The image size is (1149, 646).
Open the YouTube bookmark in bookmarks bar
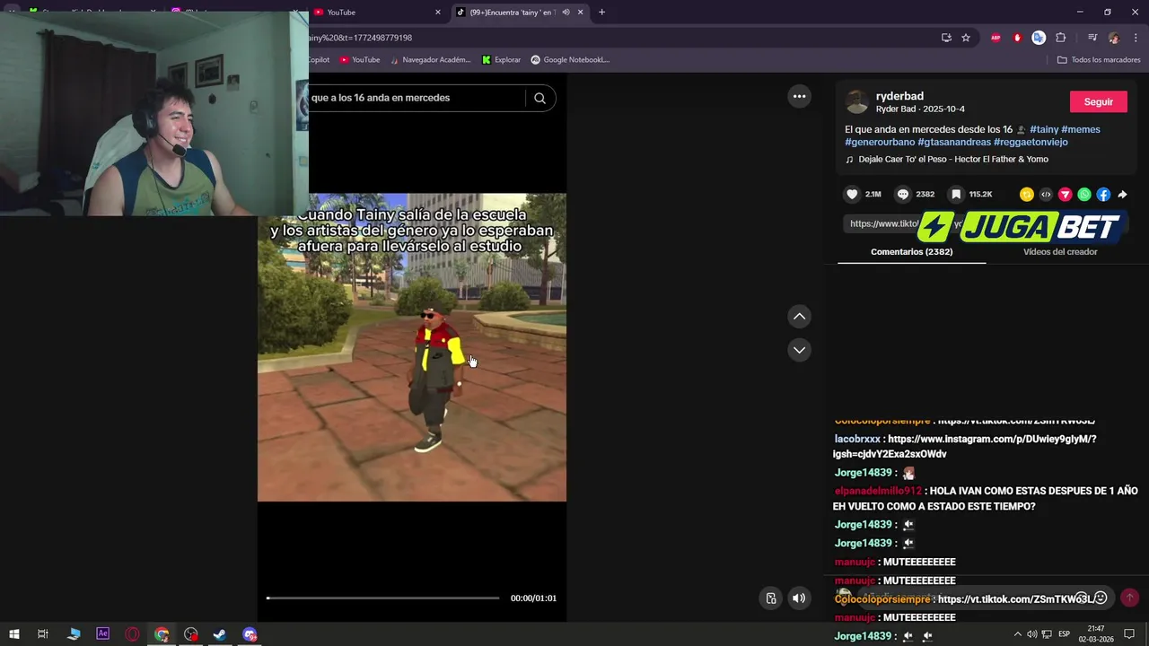click(359, 60)
